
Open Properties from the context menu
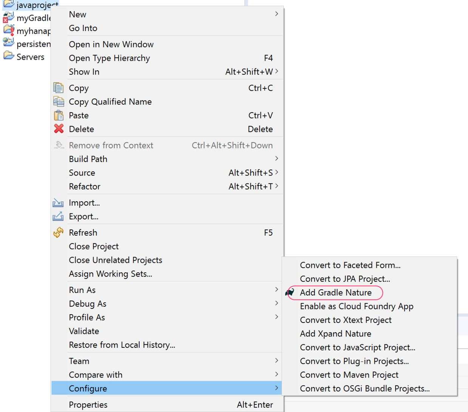click(88, 405)
